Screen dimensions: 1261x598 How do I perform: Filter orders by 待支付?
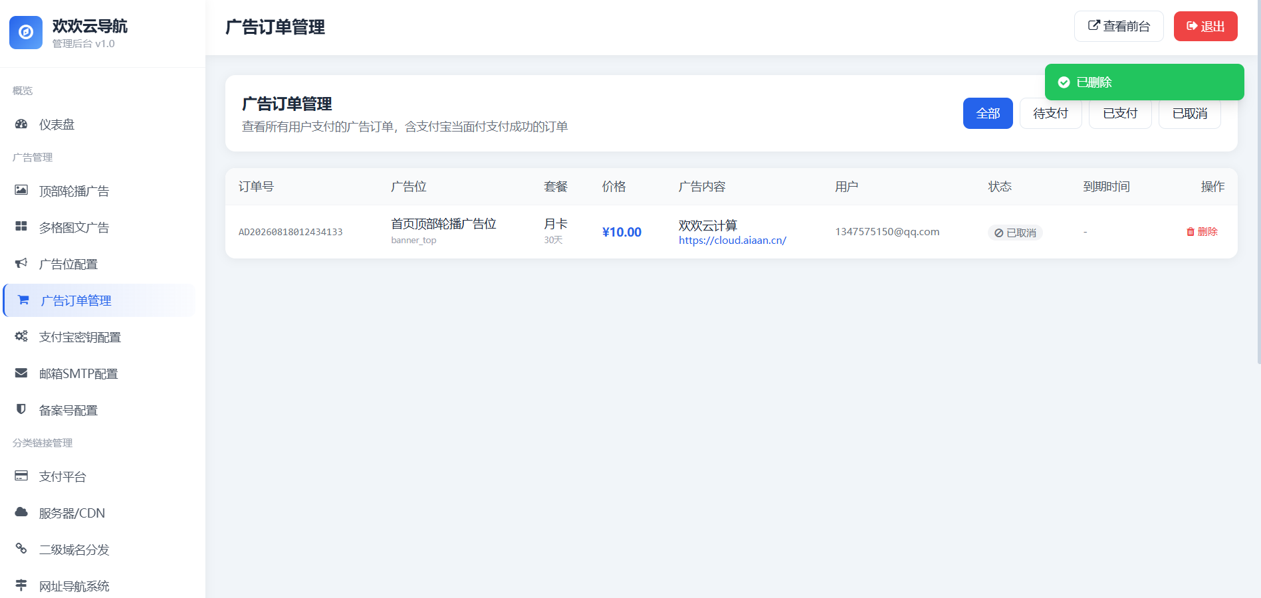tap(1050, 114)
